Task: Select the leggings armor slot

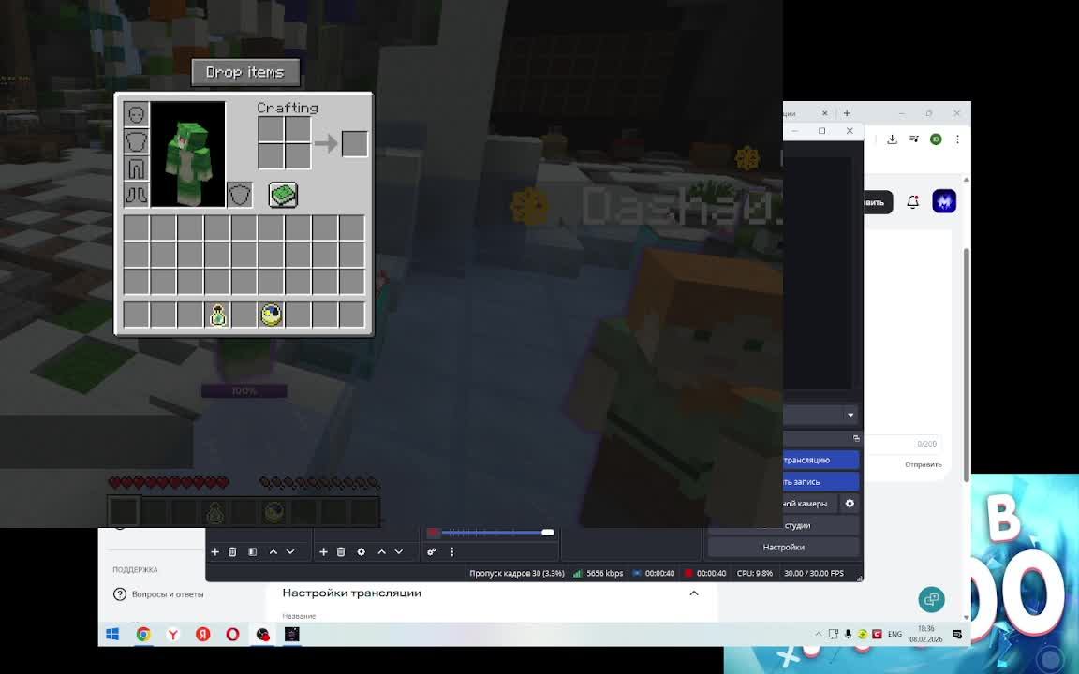Action: coord(136,168)
